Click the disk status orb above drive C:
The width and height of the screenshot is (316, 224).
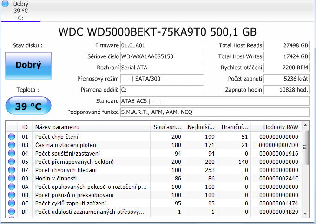[5, 4]
